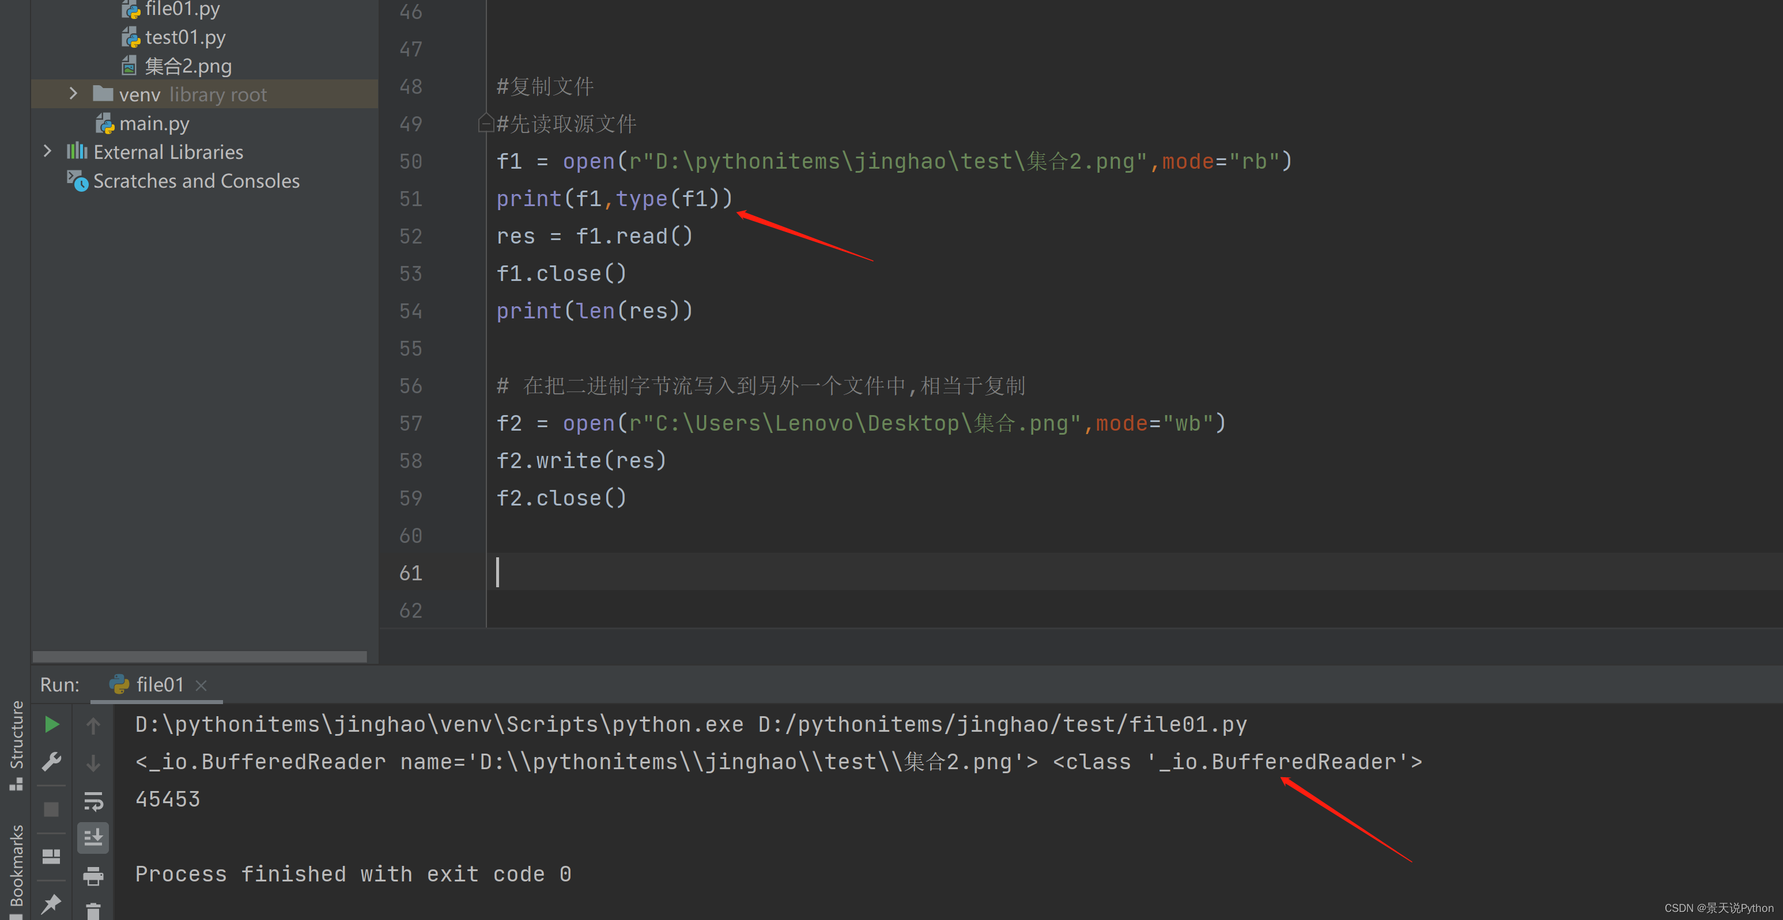Close the file01 run tab
1783x920 pixels.
202,685
